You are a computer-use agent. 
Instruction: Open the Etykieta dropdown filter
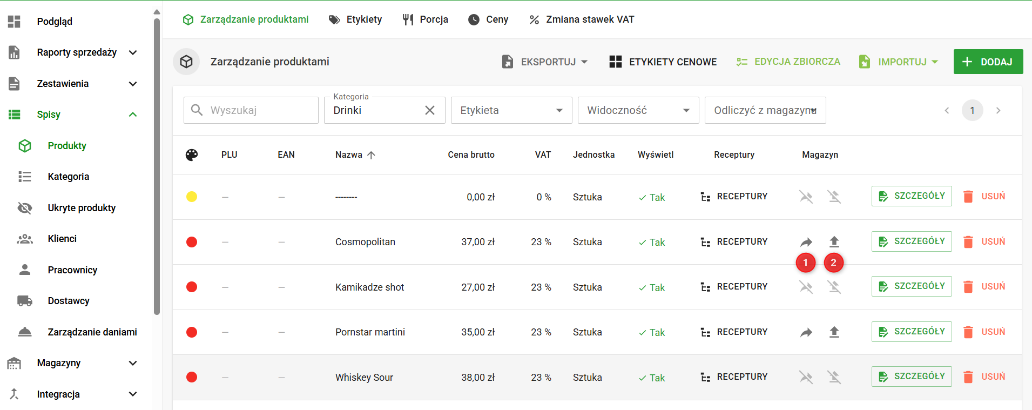click(x=511, y=110)
